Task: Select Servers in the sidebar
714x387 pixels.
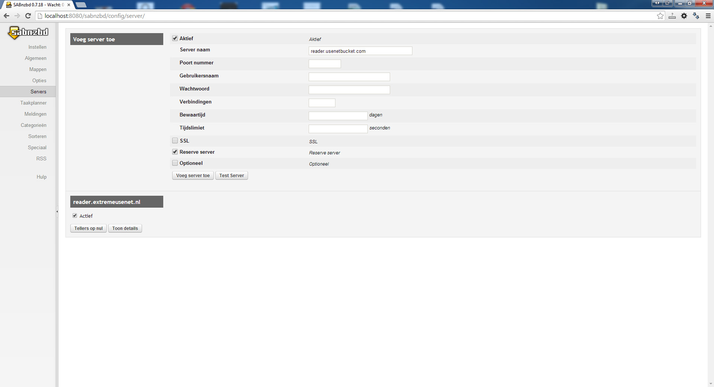Action: pyautogui.click(x=28, y=92)
